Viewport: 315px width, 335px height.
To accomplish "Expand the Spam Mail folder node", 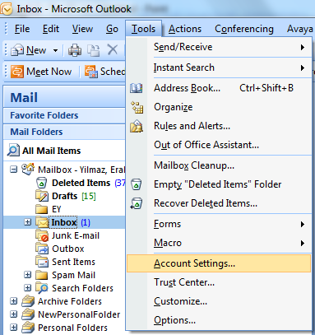I will click(x=27, y=275).
